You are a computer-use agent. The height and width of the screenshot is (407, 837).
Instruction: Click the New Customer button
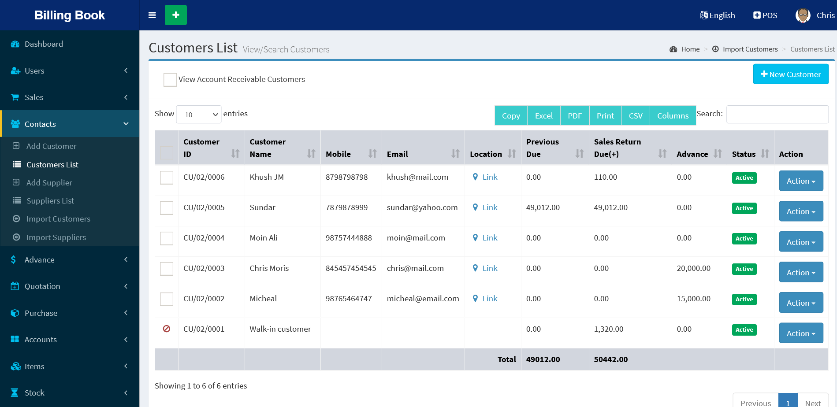(x=791, y=74)
